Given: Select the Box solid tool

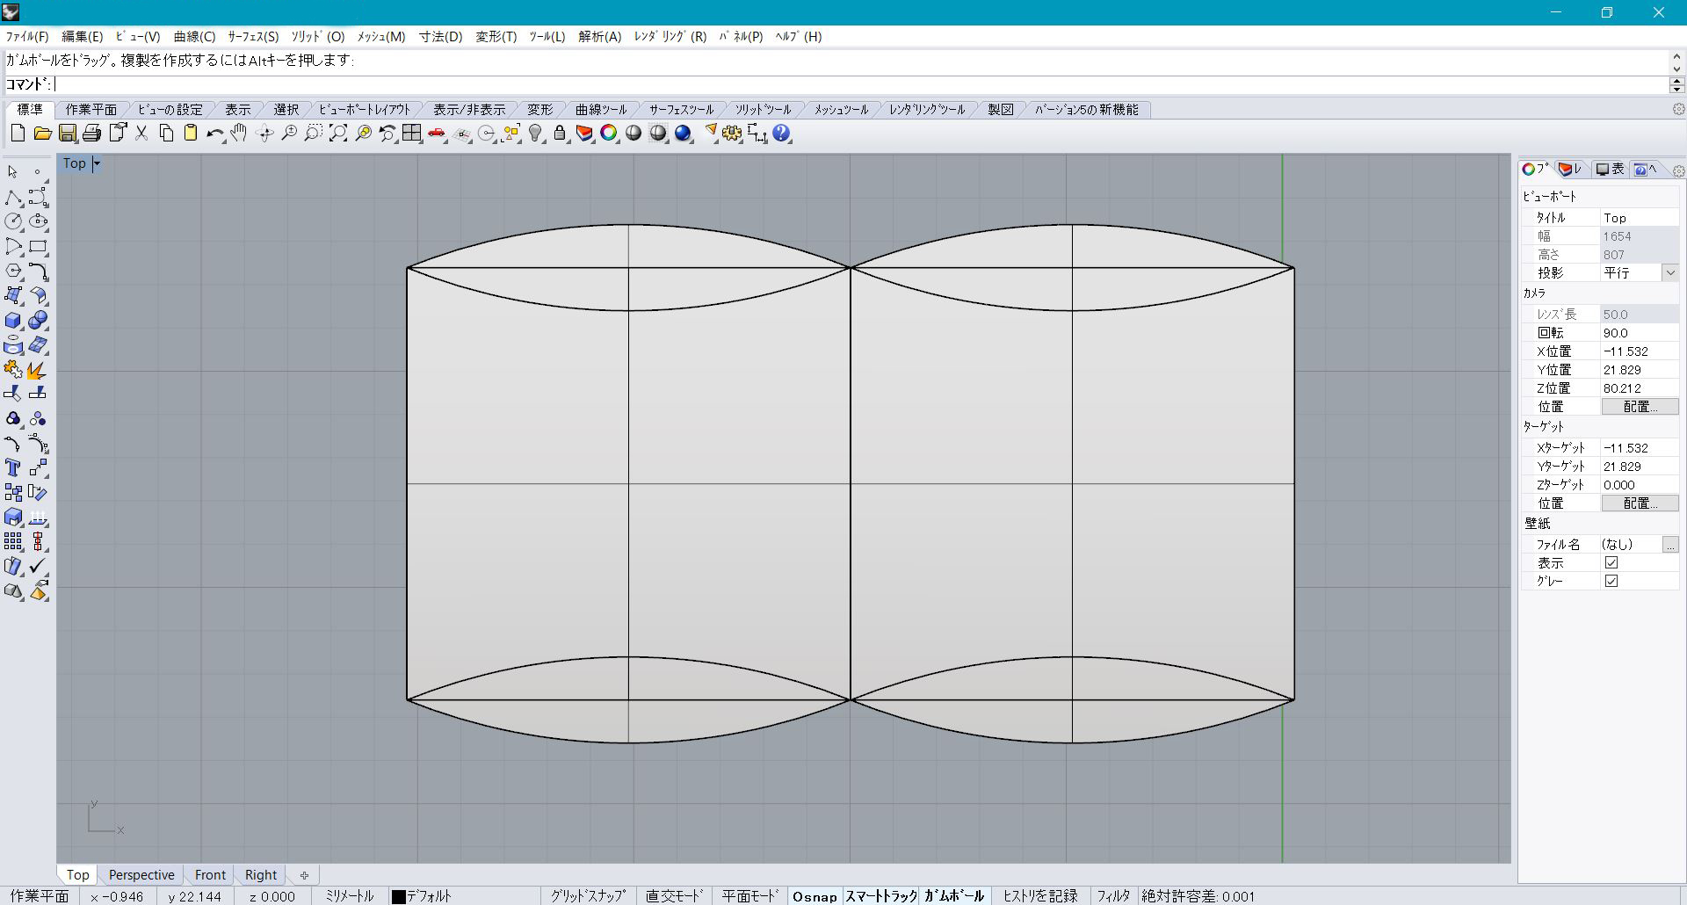Looking at the screenshot, I should click(13, 321).
